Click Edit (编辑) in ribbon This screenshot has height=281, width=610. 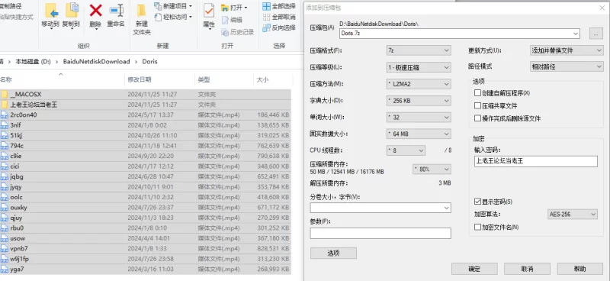232,20
